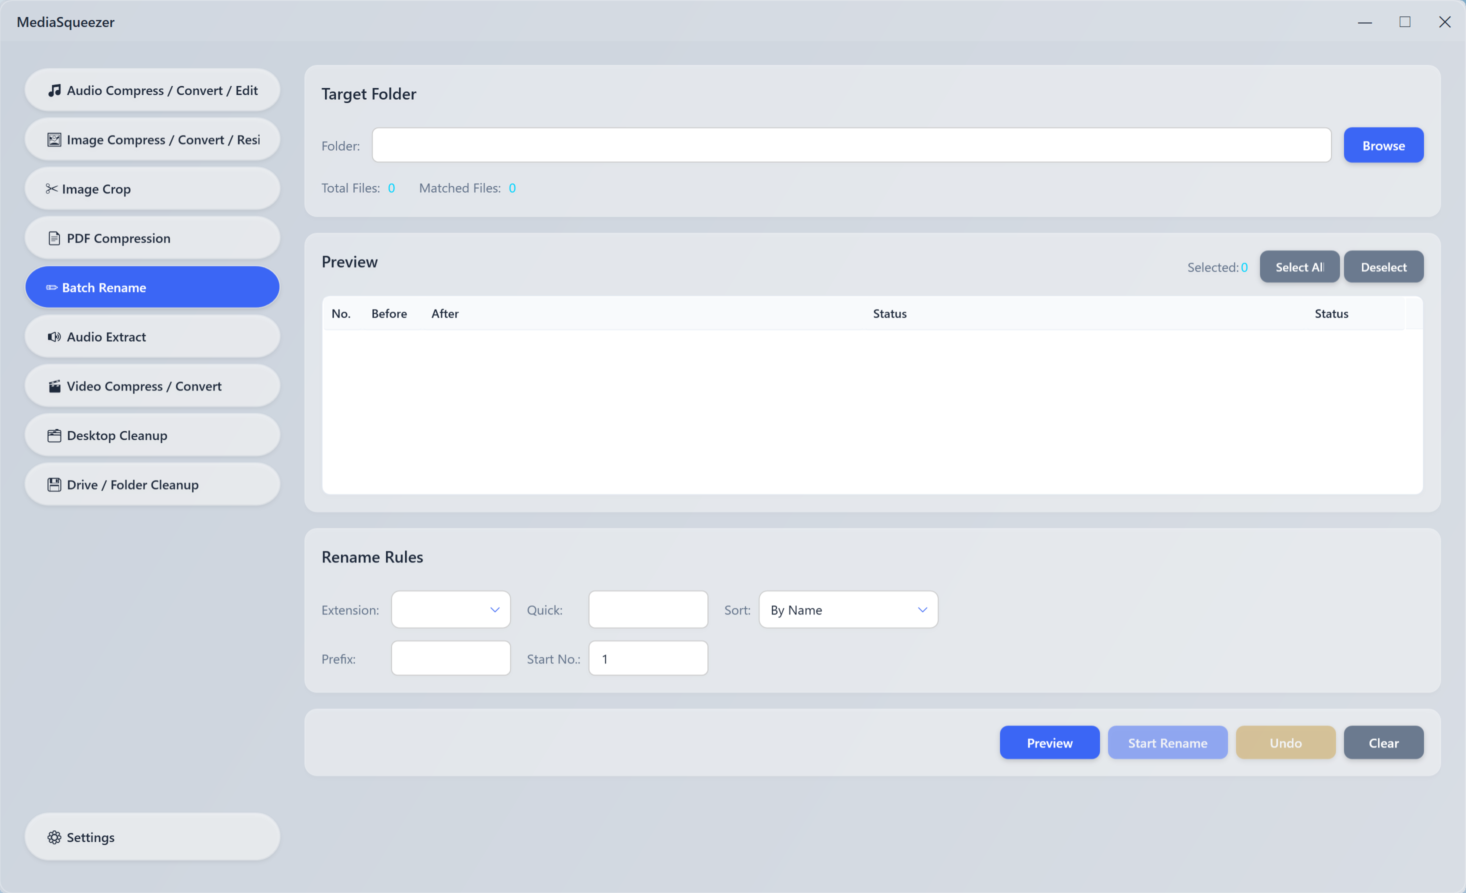Screen dimensions: 1466x893
Task: Deselect all files in the preview list
Action: coord(1383,266)
